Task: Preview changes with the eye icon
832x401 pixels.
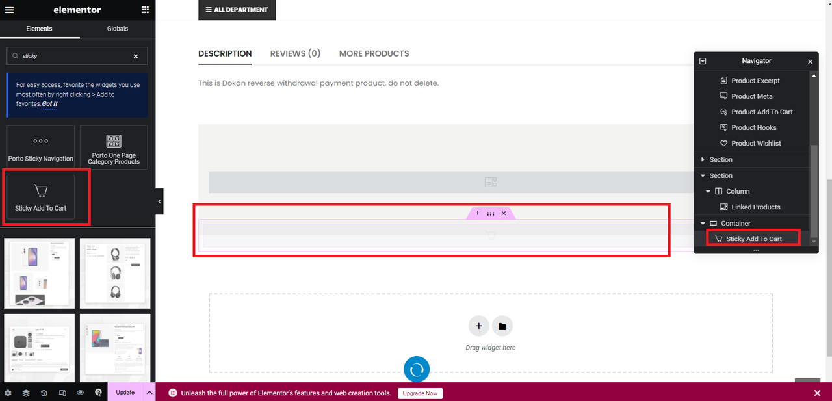Action: pos(81,393)
